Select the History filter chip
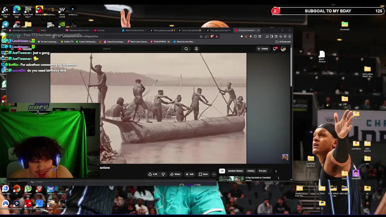Screen dimensions: 386x217 coord(251,171)
